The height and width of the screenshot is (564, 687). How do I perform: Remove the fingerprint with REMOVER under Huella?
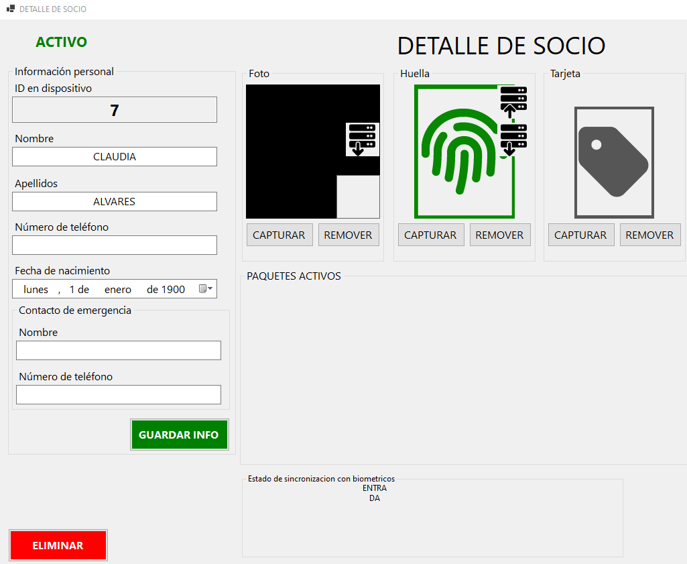click(x=500, y=235)
